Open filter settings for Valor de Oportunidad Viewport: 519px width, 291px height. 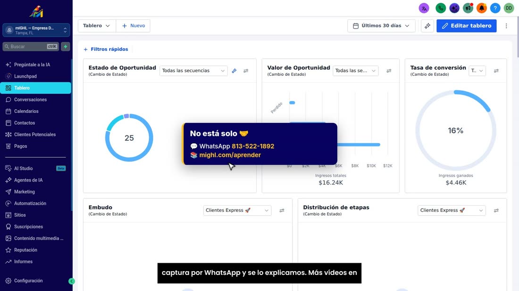[x=389, y=71]
